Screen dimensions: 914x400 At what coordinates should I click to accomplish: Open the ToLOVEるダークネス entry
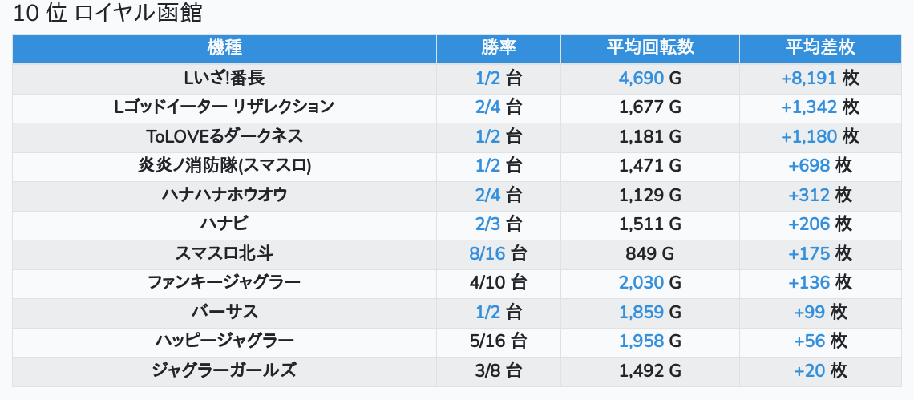click(224, 136)
